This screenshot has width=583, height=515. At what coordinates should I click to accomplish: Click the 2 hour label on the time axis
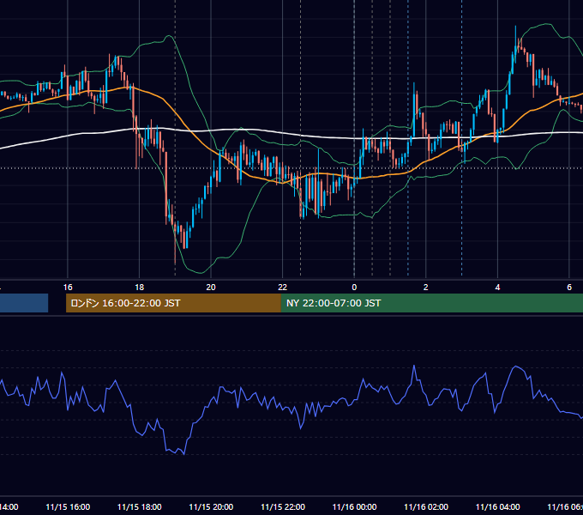click(x=426, y=288)
